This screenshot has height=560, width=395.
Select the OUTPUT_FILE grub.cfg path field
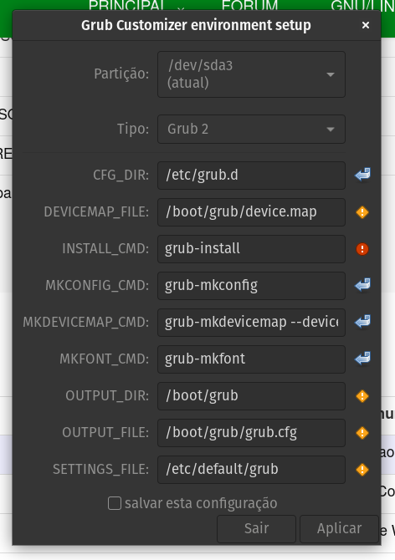(251, 433)
